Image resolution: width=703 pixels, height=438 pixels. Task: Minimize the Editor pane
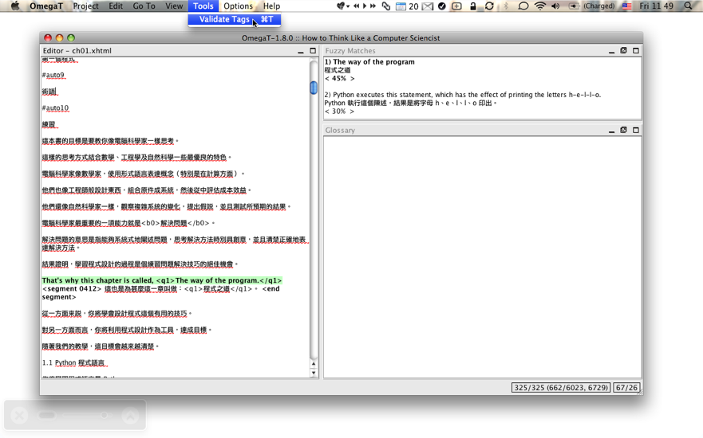(301, 51)
